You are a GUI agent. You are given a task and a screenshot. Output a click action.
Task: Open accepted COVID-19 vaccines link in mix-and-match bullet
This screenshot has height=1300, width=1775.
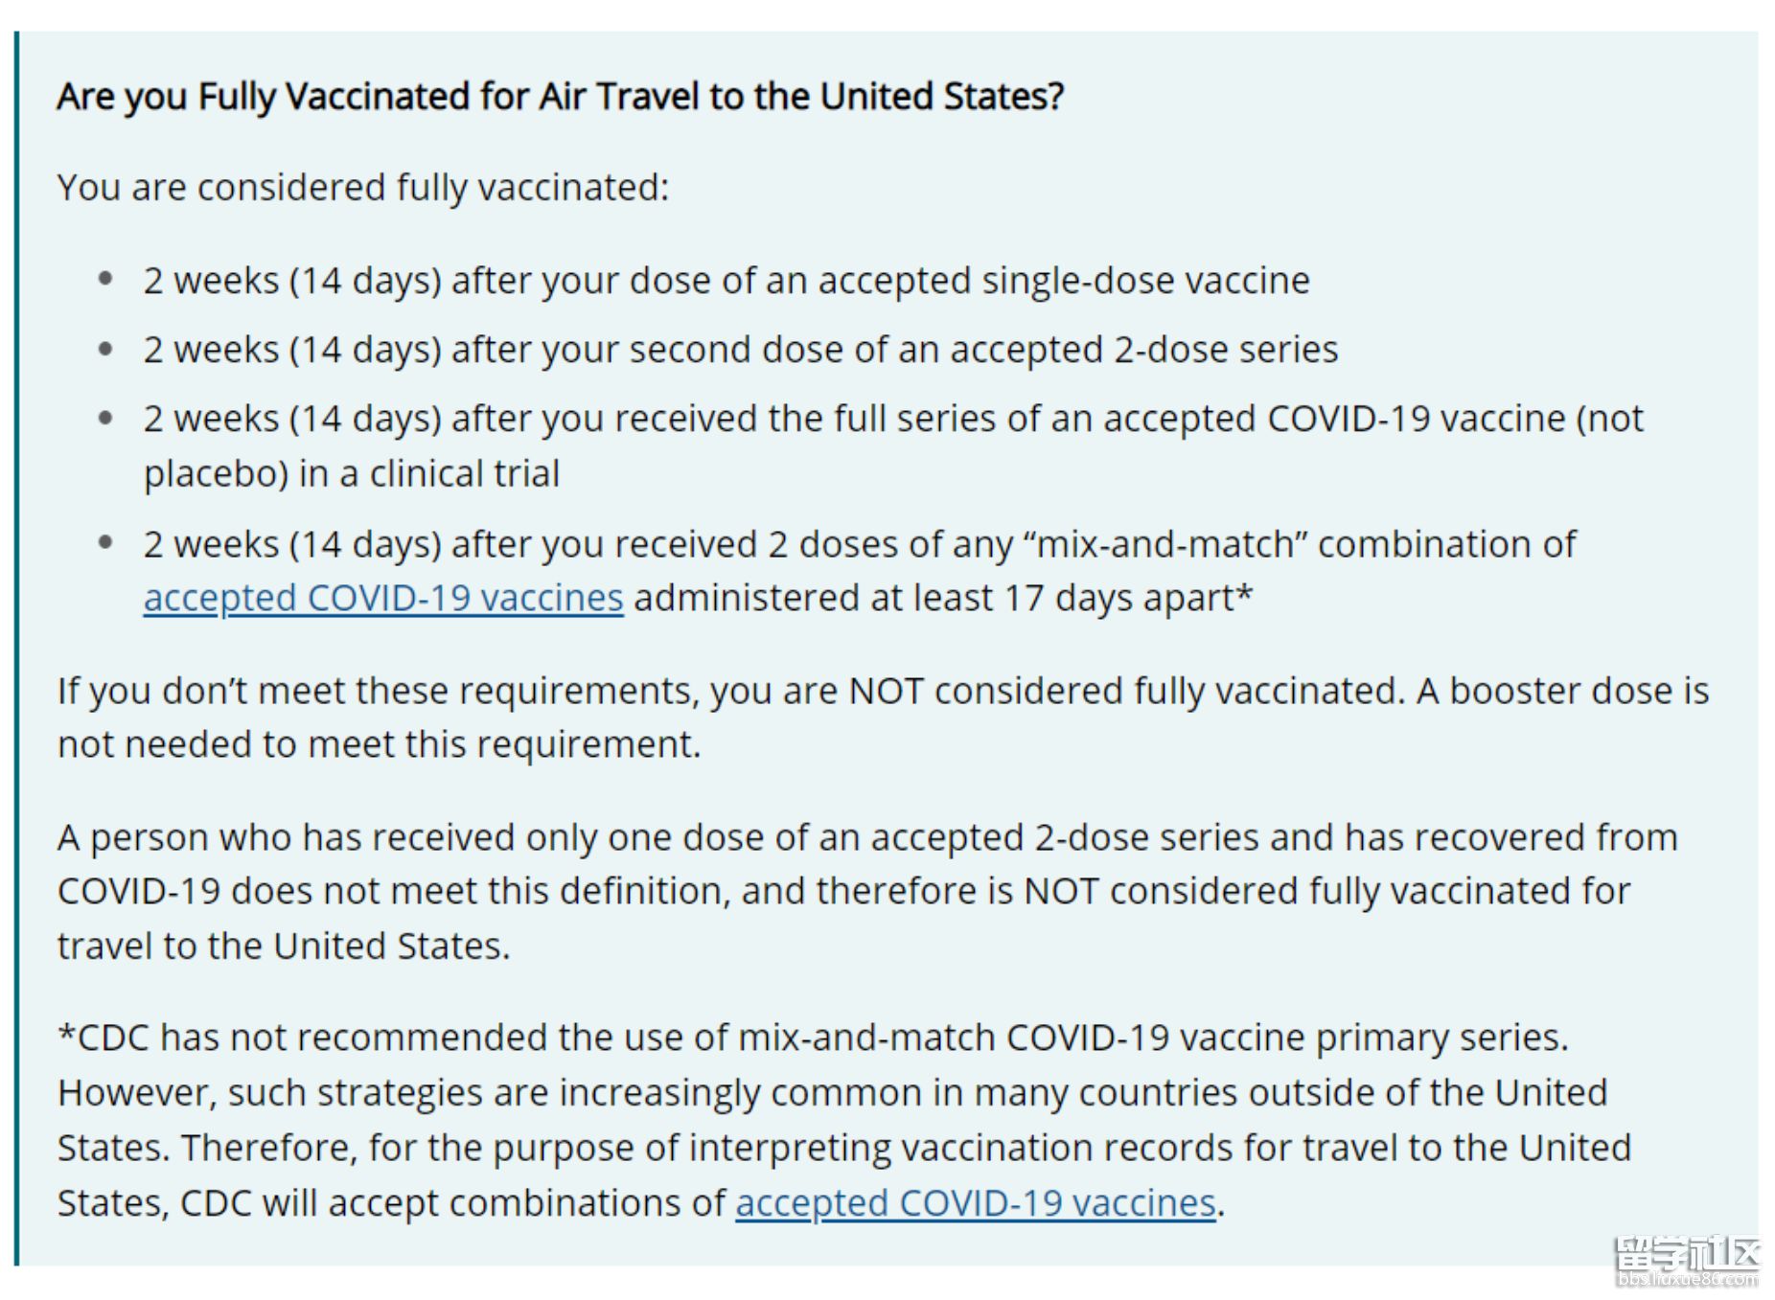[x=383, y=598]
